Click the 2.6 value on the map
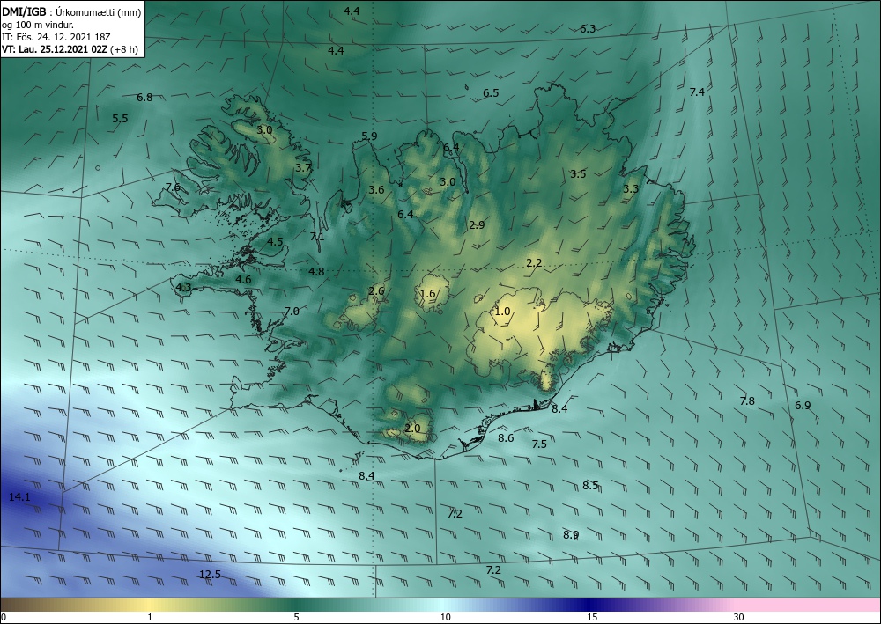The image size is (881, 624). click(x=376, y=290)
